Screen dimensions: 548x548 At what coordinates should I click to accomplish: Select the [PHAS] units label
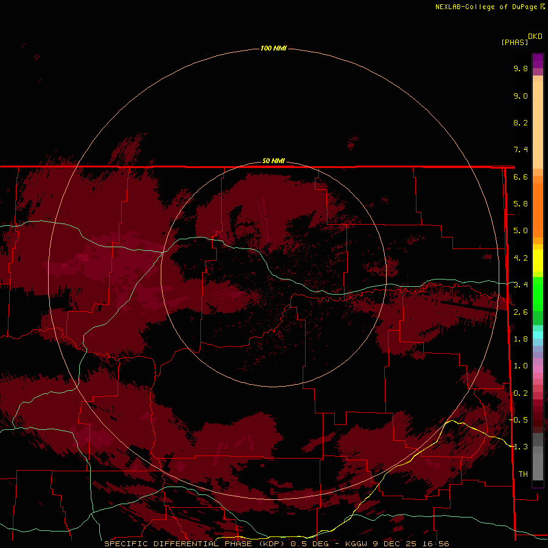[x=515, y=42]
